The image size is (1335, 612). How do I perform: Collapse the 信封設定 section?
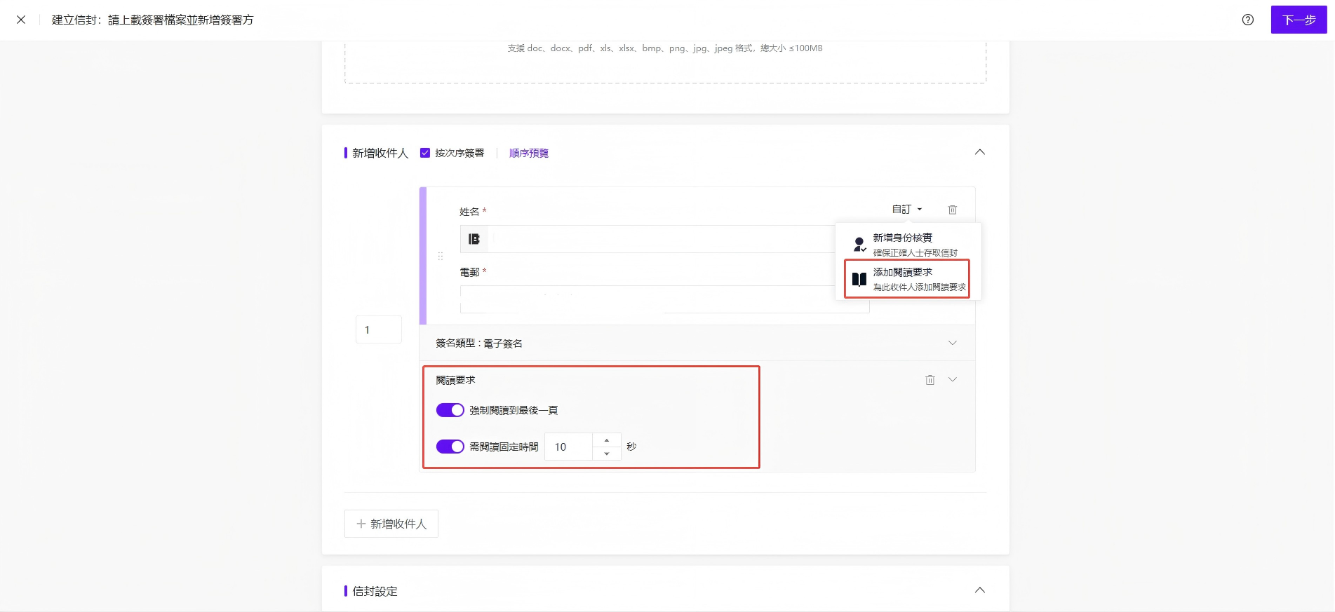(x=980, y=590)
